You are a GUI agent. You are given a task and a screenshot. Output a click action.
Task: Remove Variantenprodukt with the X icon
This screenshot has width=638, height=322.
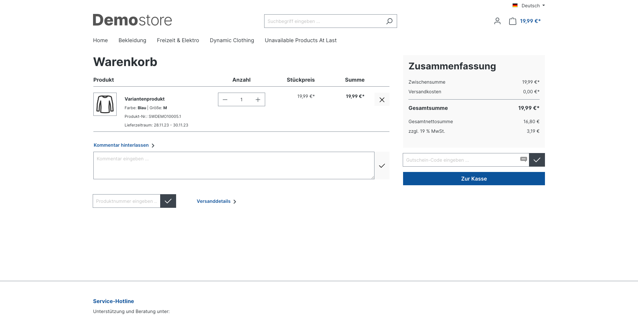[382, 100]
